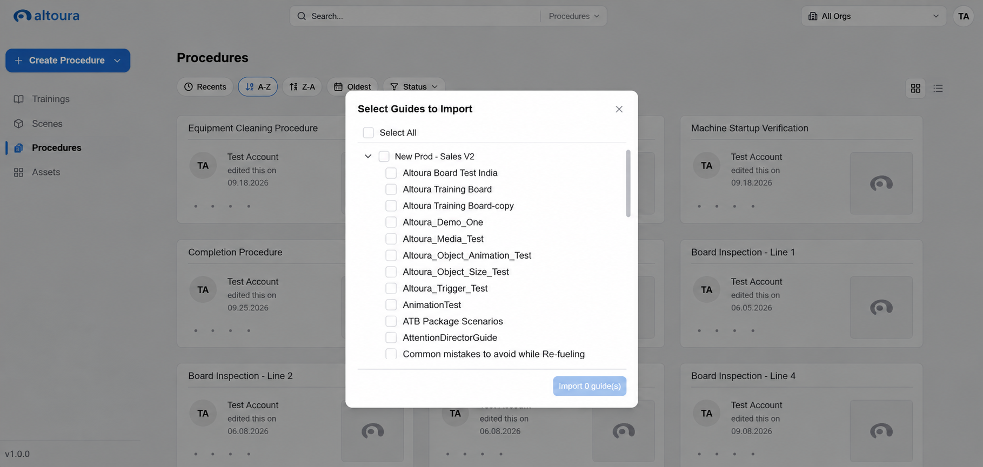Check the Select All checkbox

pyautogui.click(x=368, y=133)
